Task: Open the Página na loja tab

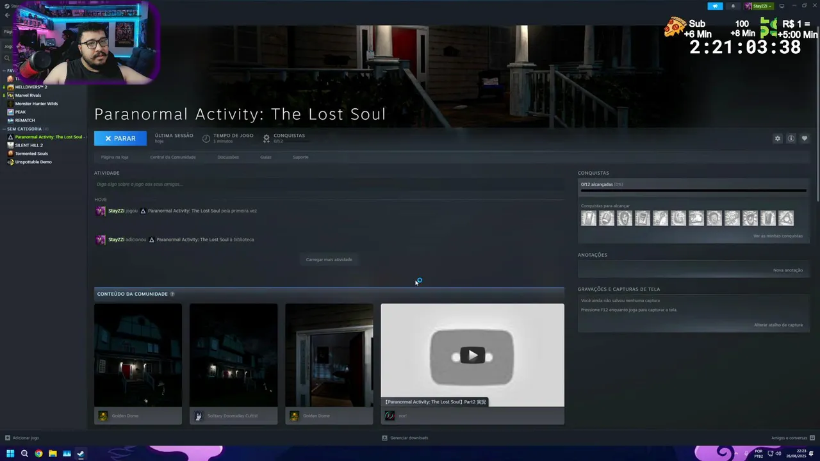Action: point(115,157)
